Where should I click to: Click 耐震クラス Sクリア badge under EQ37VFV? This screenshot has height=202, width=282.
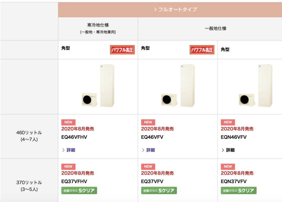coord(159,190)
